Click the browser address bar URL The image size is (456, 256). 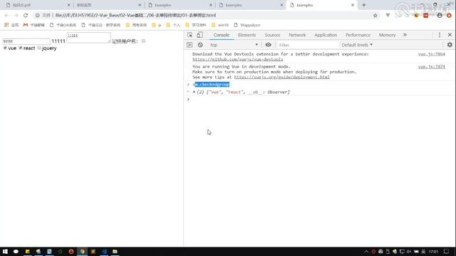click(135, 16)
